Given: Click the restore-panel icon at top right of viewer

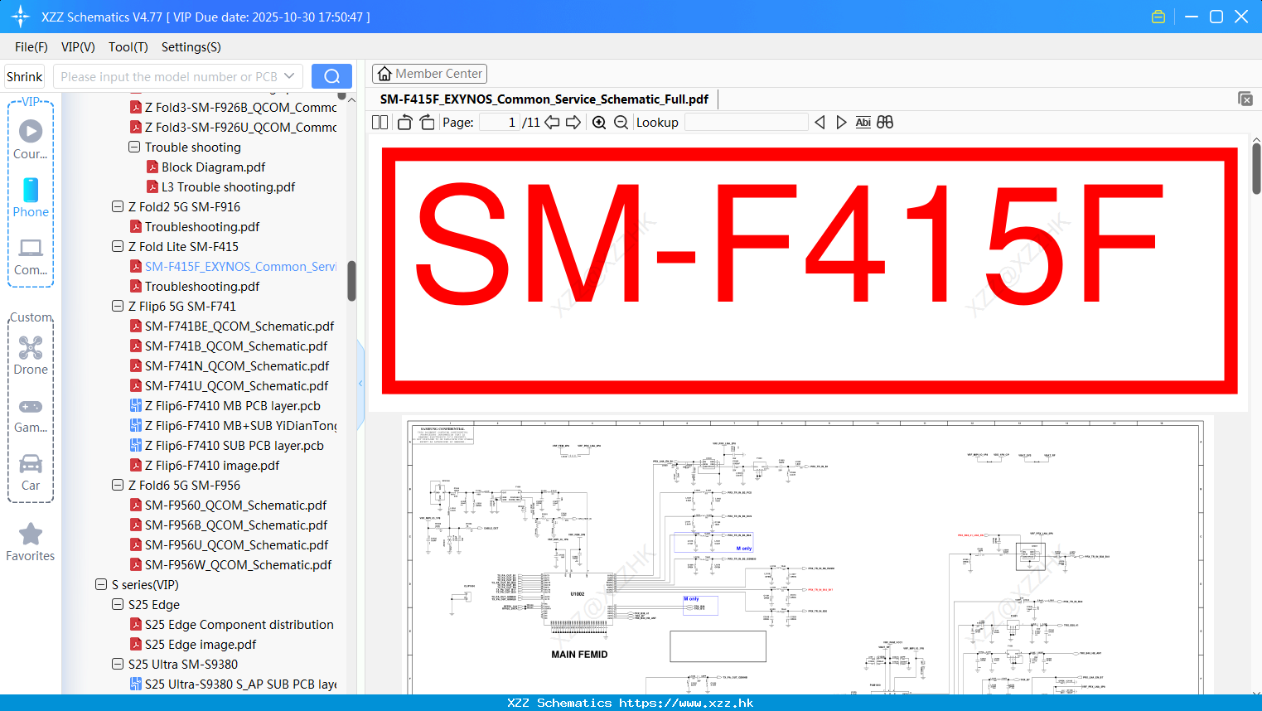Looking at the screenshot, I should coord(1245,99).
